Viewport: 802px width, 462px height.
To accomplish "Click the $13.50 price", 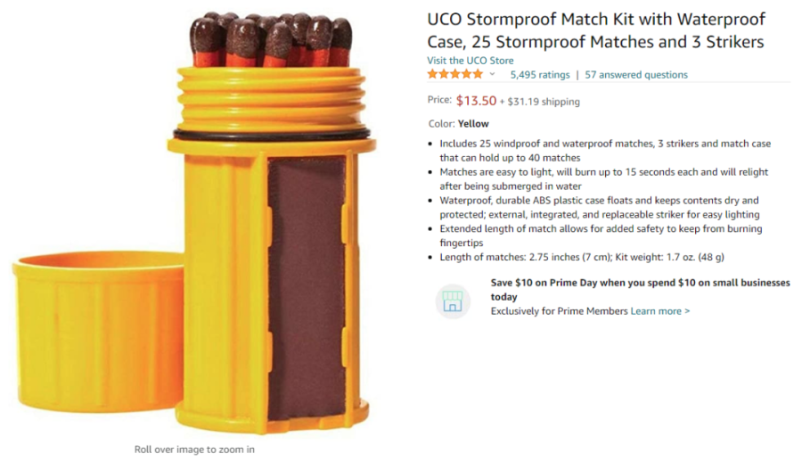I will [x=476, y=101].
